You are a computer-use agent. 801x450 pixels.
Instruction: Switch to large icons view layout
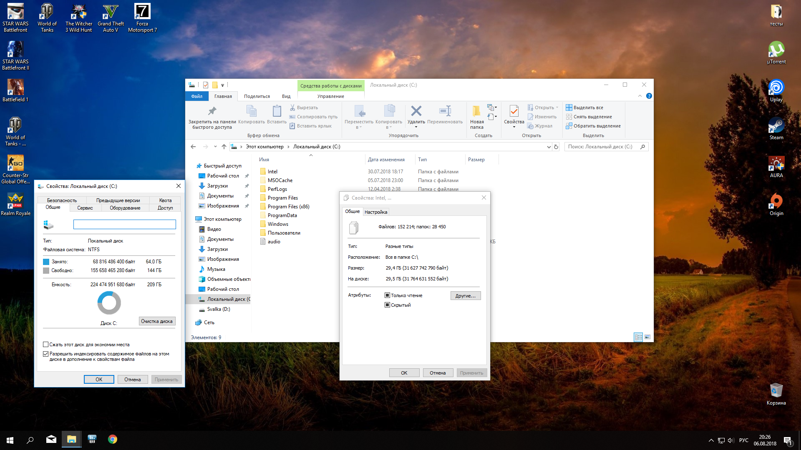pos(647,337)
